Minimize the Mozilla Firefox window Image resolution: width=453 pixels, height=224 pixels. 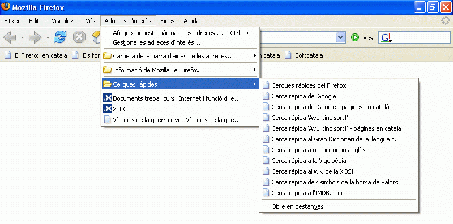420,7
